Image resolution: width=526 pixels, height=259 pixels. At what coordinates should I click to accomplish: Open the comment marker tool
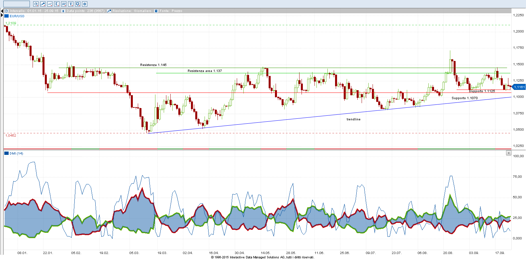point(78,4)
